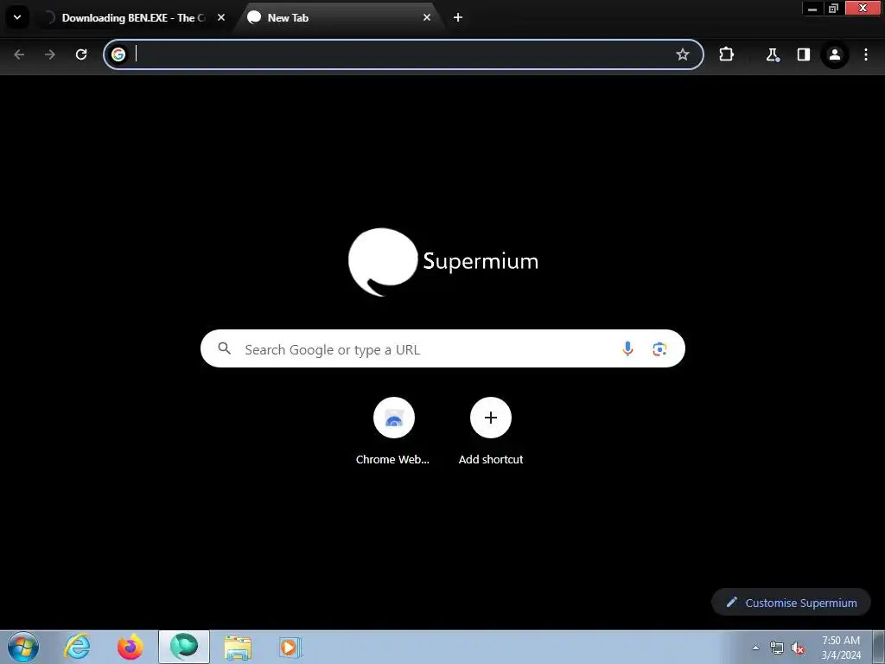The image size is (885, 664).
Task: Close the Supermium window
Action: pyautogui.click(x=863, y=9)
